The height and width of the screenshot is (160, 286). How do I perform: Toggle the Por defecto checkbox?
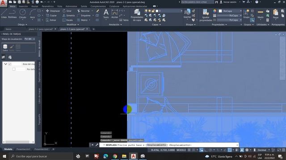[x=14, y=69]
